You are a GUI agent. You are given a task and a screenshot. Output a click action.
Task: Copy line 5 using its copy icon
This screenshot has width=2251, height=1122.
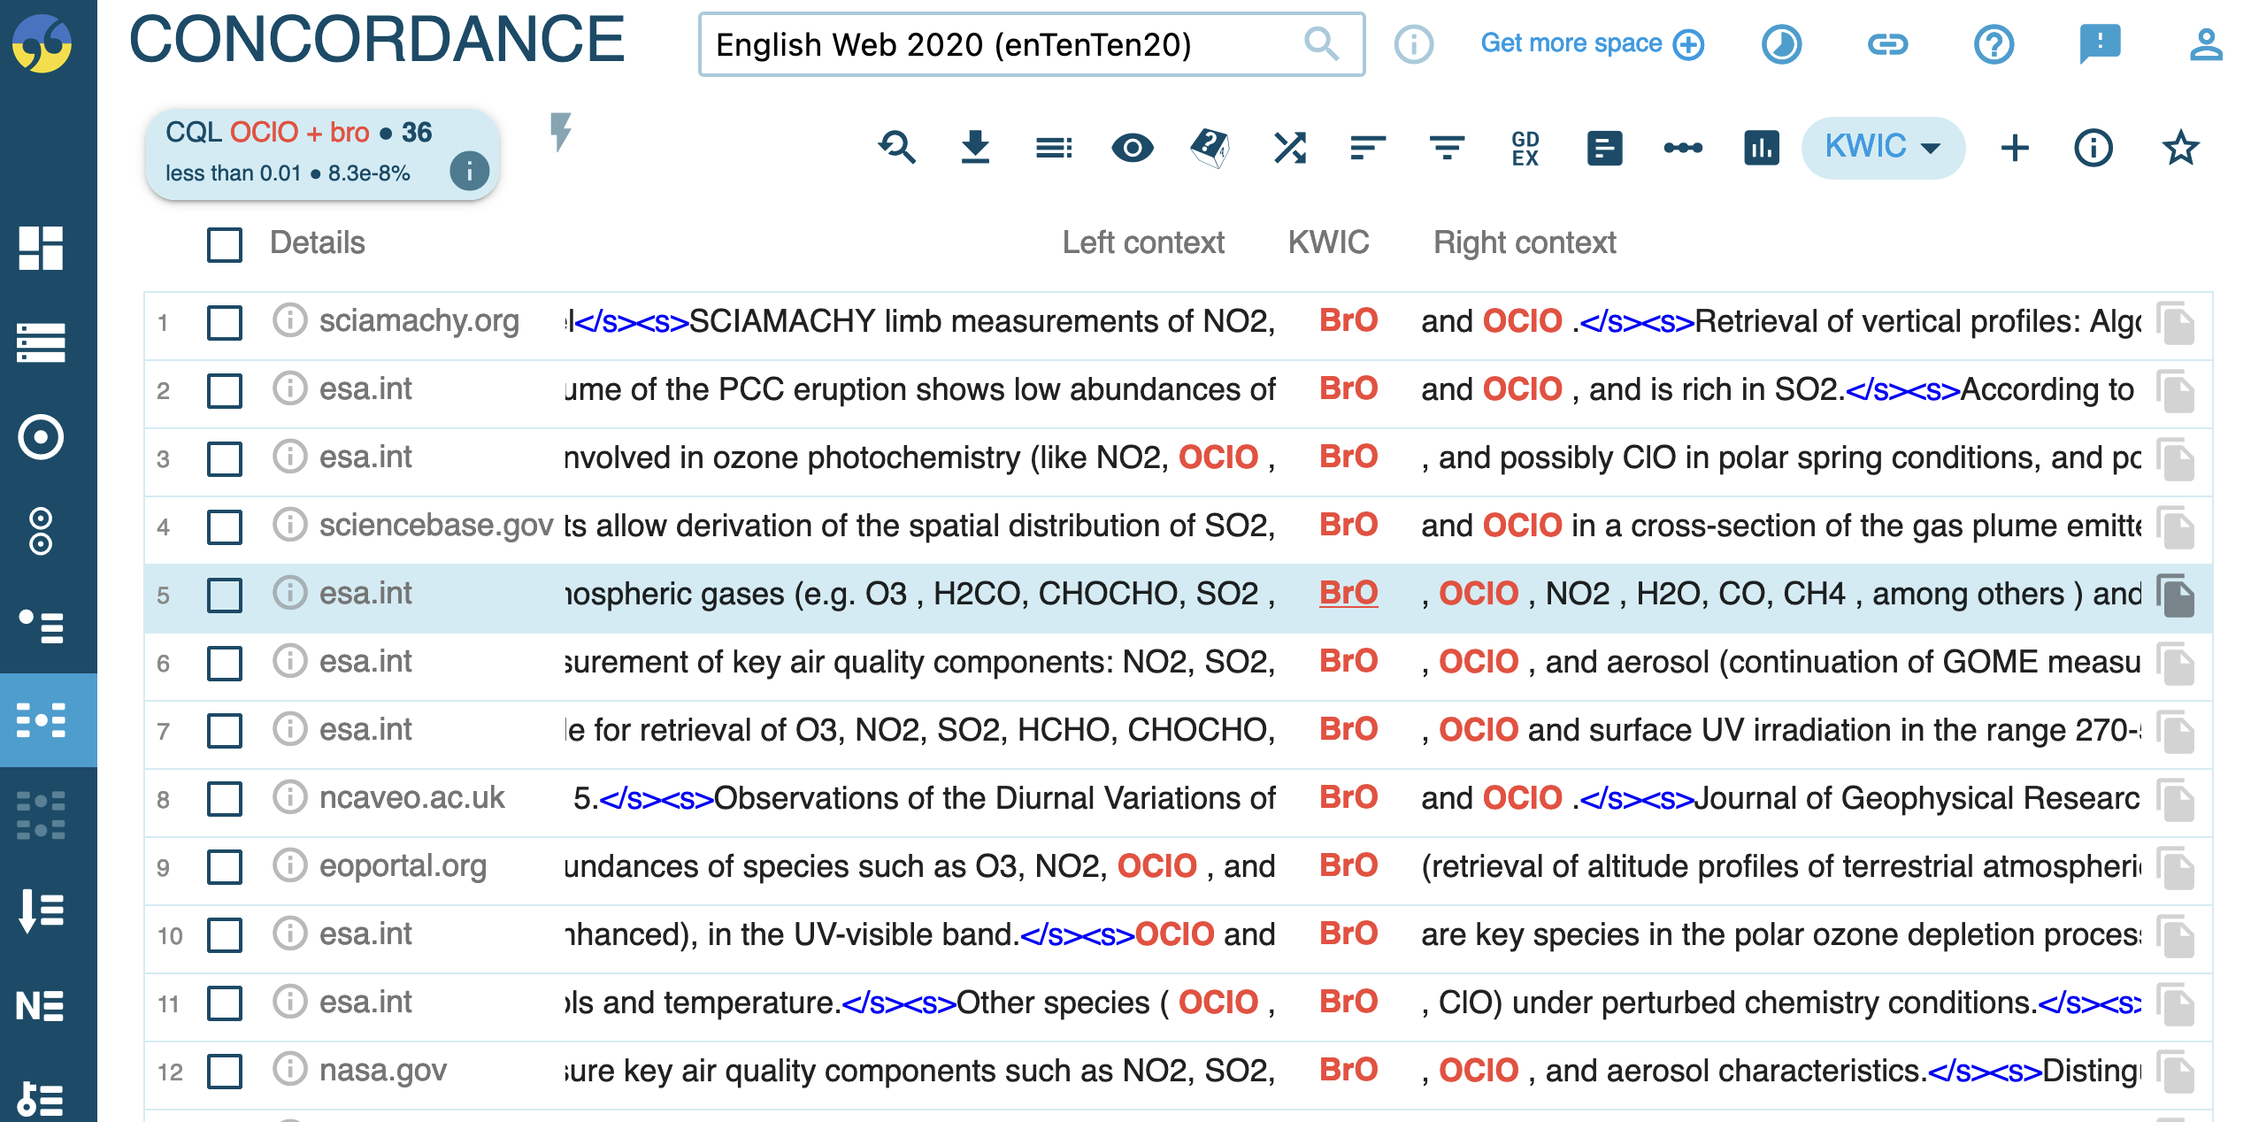2176,595
